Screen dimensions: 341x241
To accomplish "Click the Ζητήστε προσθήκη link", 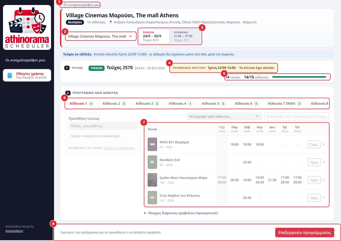I will pos(119,148).
